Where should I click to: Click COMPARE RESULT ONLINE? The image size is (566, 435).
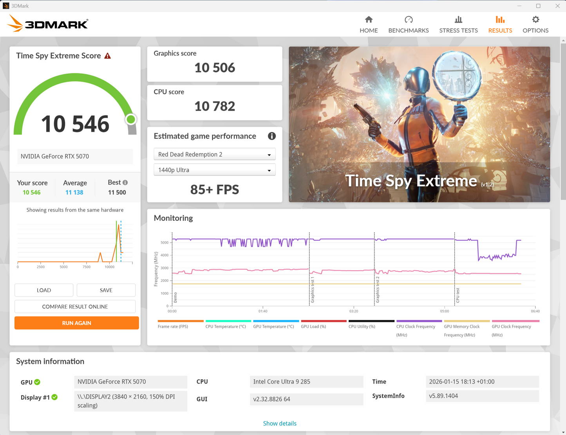pos(75,306)
